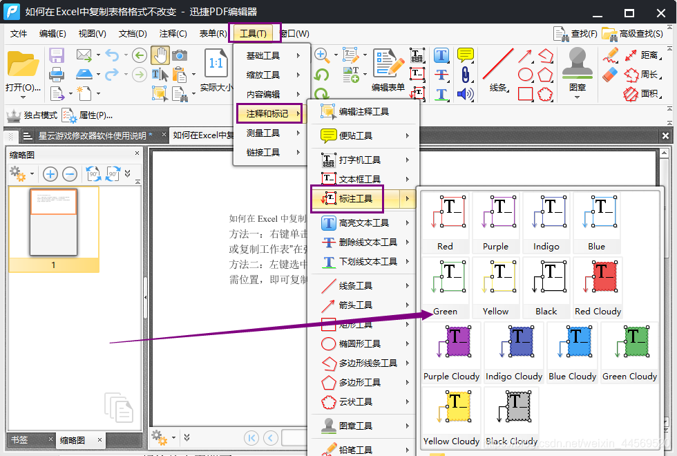Click the Actual Size 1:1 icon
This screenshot has width=677, height=456.
pos(216,64)
